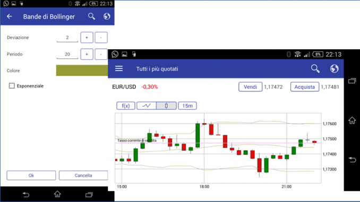Open search in Bande di Bollinger header
Image resolution: width=360 pixels, height=202 pixels.
click(91, 16)
